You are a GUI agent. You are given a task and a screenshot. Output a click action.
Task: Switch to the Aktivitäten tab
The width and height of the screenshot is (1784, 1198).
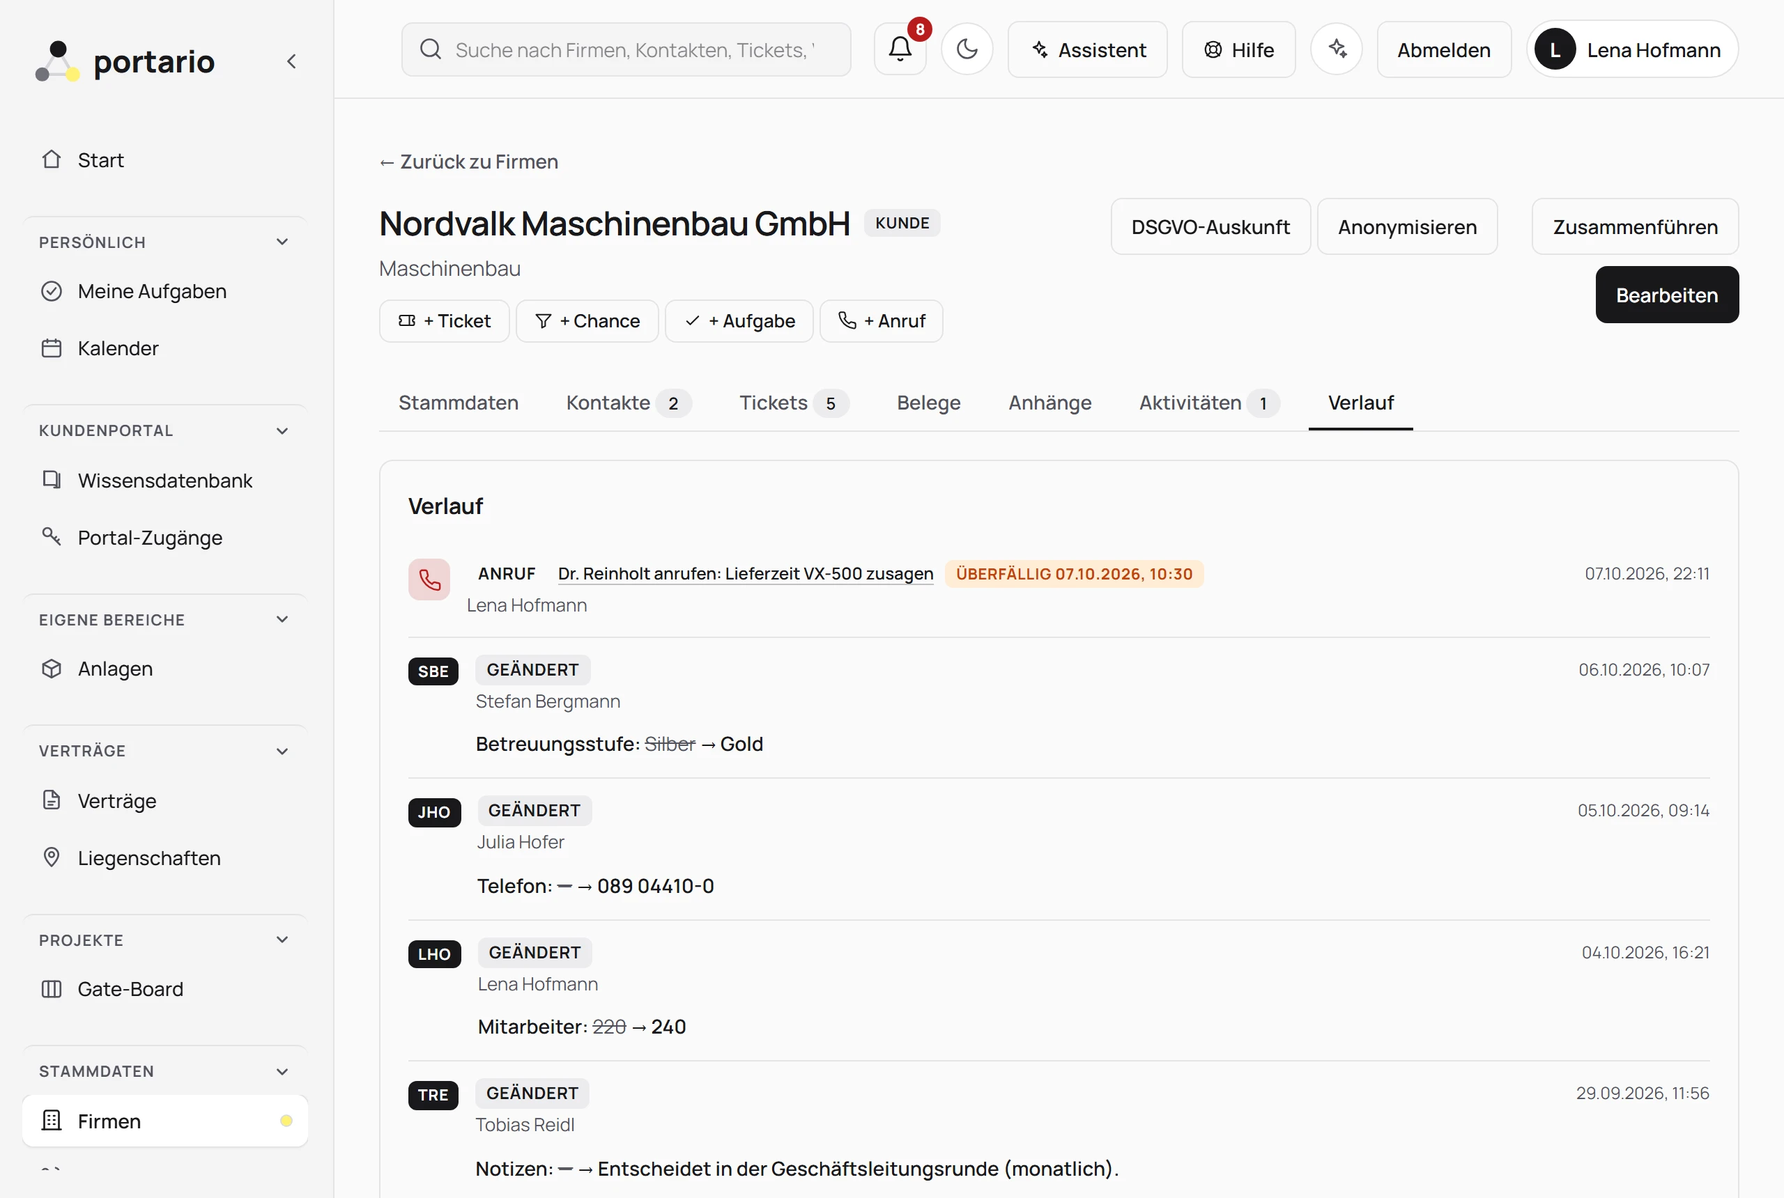point(1209,403)
